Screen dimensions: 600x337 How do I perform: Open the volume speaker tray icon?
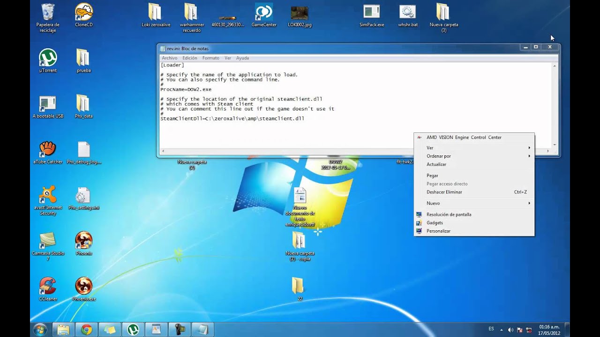pyautogui.click(x=510, y=330)
